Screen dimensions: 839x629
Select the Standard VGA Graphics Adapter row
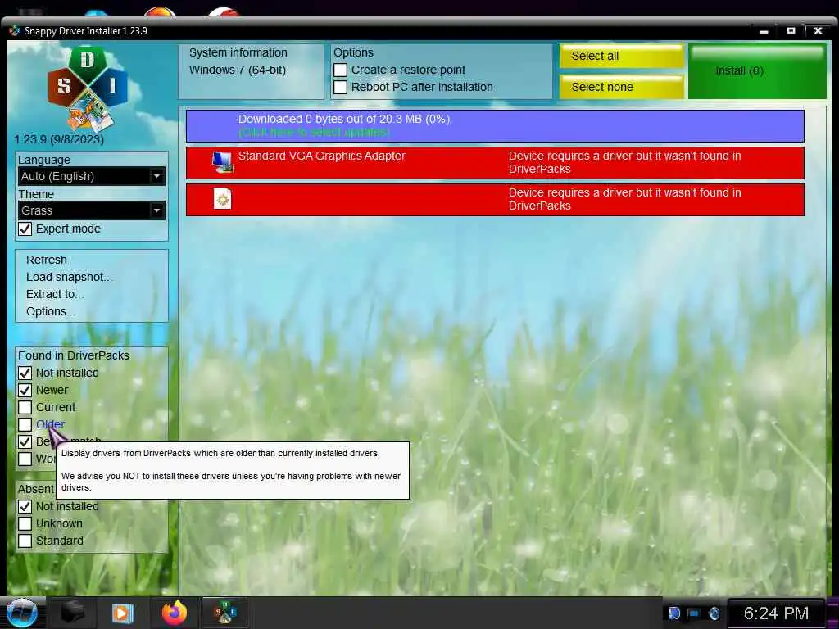tap(495, 163)
